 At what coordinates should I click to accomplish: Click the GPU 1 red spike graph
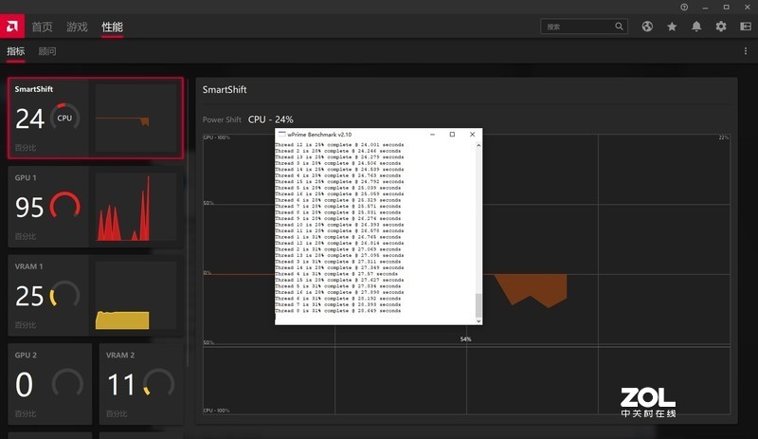(136, 207)
